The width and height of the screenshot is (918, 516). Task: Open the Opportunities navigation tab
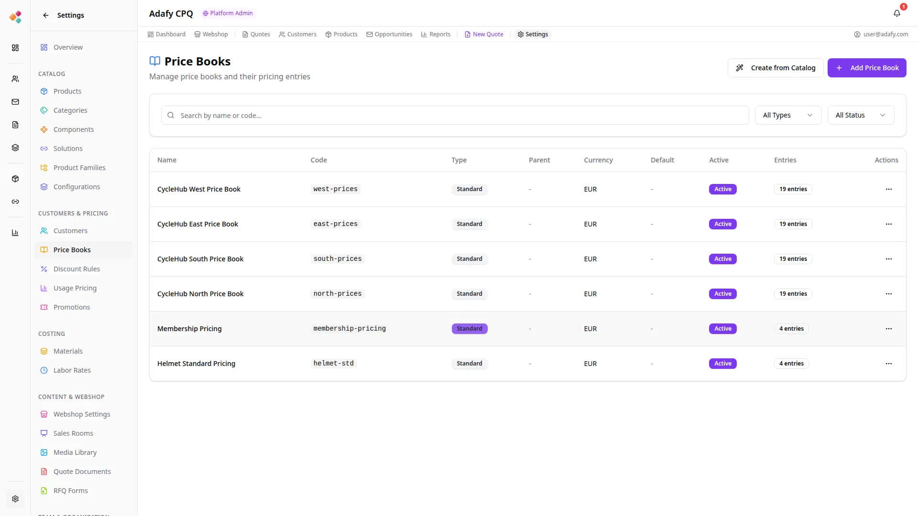tap(389, 34)
